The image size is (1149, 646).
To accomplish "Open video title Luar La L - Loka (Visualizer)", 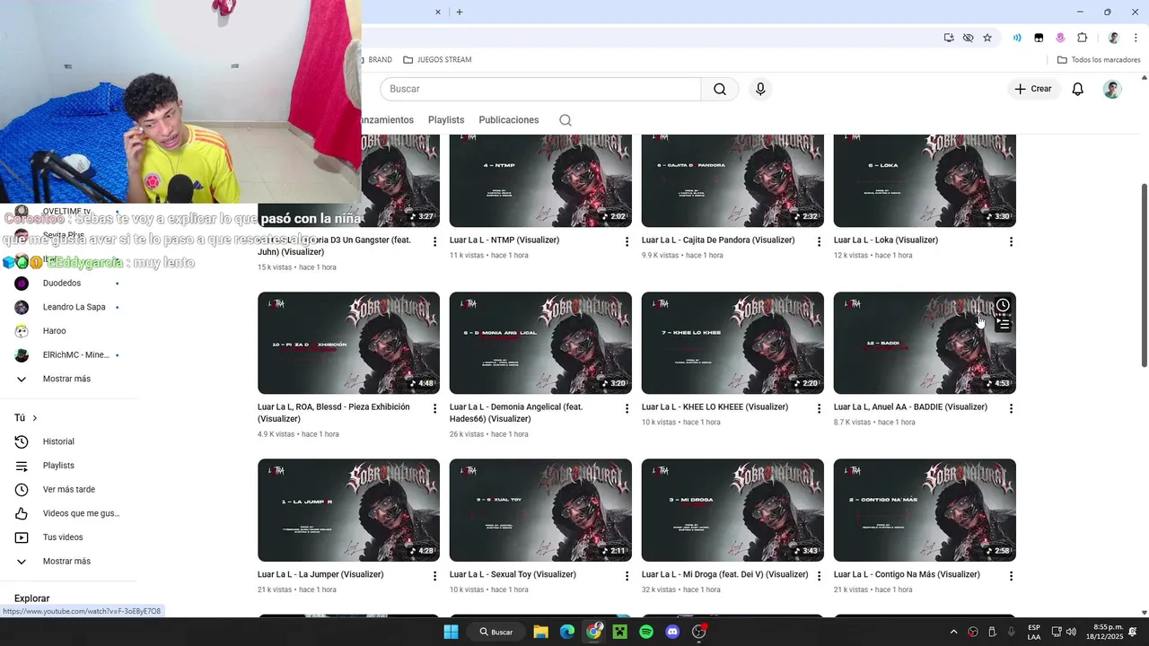I will click(x=886, y=240).
